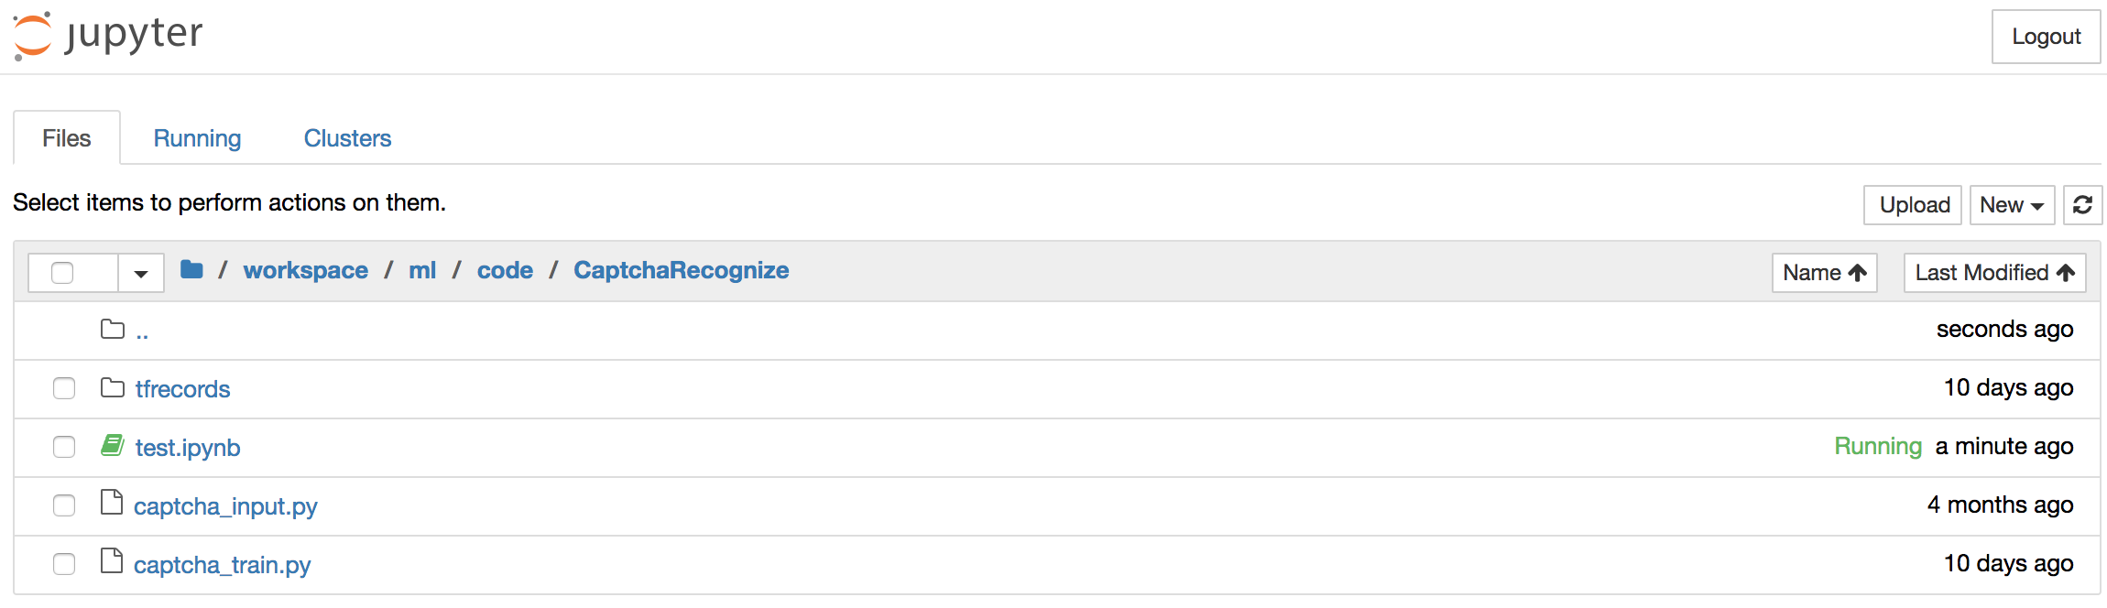
Task: Click the root folder breadcrumb icon
Action: tap(191, 270)
